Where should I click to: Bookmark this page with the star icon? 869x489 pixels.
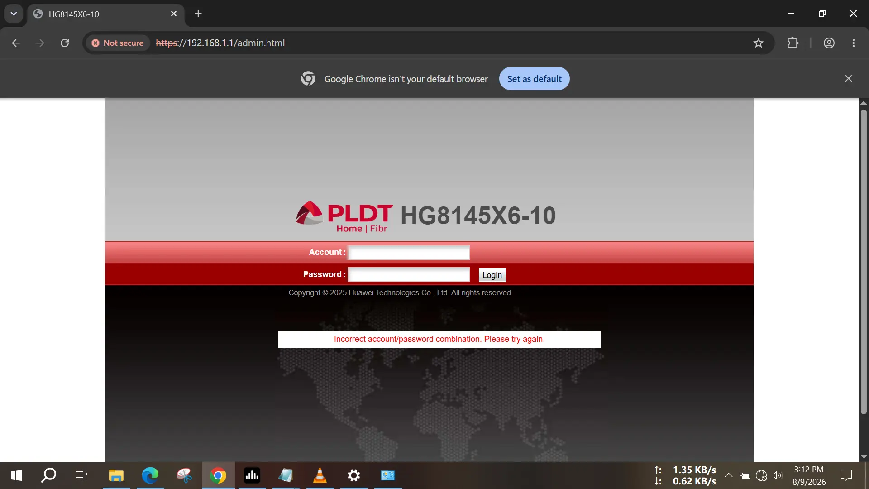point(759,43)
